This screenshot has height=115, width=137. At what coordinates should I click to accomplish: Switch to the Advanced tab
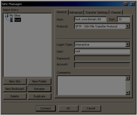click(x=76, y=13)
